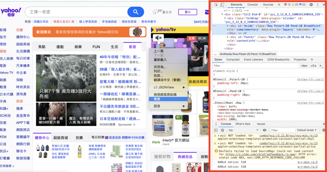
Task: Click the console Filter input field
Action: tap(283, 130)
